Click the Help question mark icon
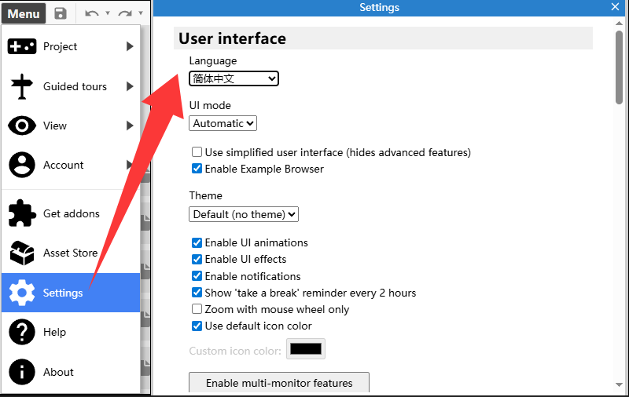This screenshot has height=397, width=629. pyautogui.click(x=22, y=332)
